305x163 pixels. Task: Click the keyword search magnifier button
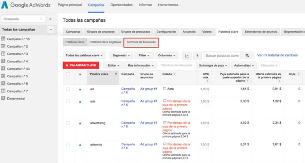(x=247, y=55)
